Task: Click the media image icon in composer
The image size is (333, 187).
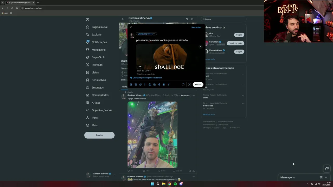Action: click(x=131, y=85)
